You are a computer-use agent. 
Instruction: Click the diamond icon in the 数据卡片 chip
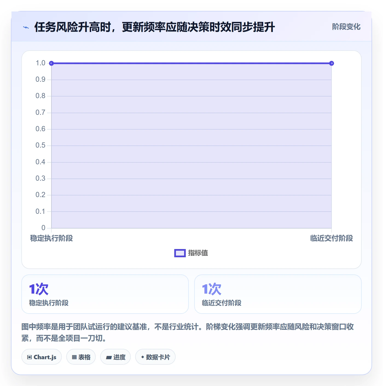point(143,357)
